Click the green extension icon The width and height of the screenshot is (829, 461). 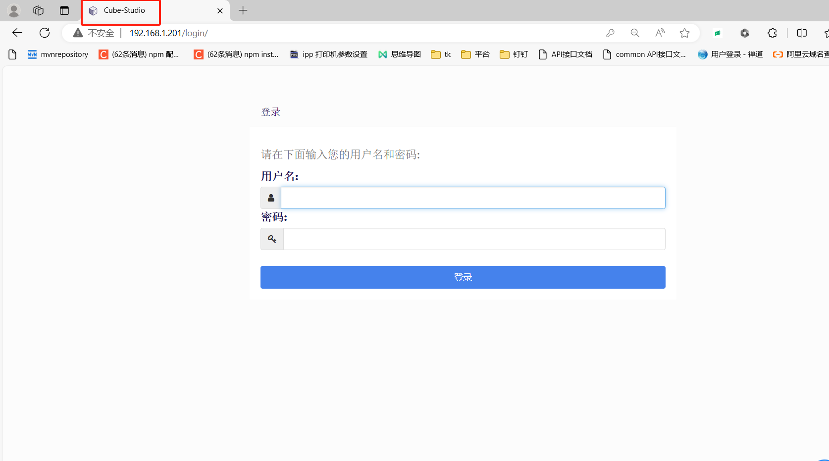717,33
